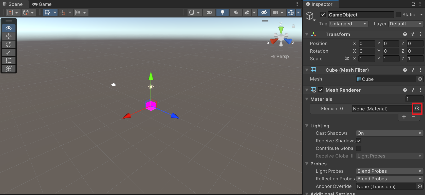The height and width of the screenshot is (195, 425).
Task: Click Scale constrain proportions link icon
Action: (x=347, y=58)
